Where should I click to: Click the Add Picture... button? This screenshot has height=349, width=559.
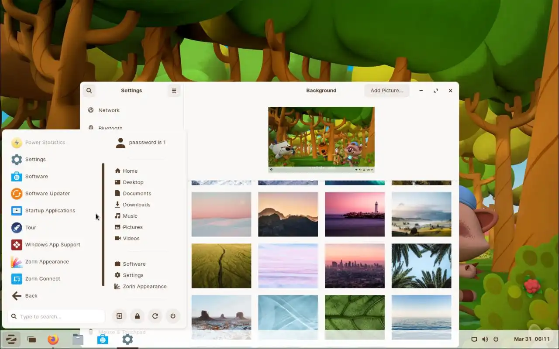(x=386, y=90)
